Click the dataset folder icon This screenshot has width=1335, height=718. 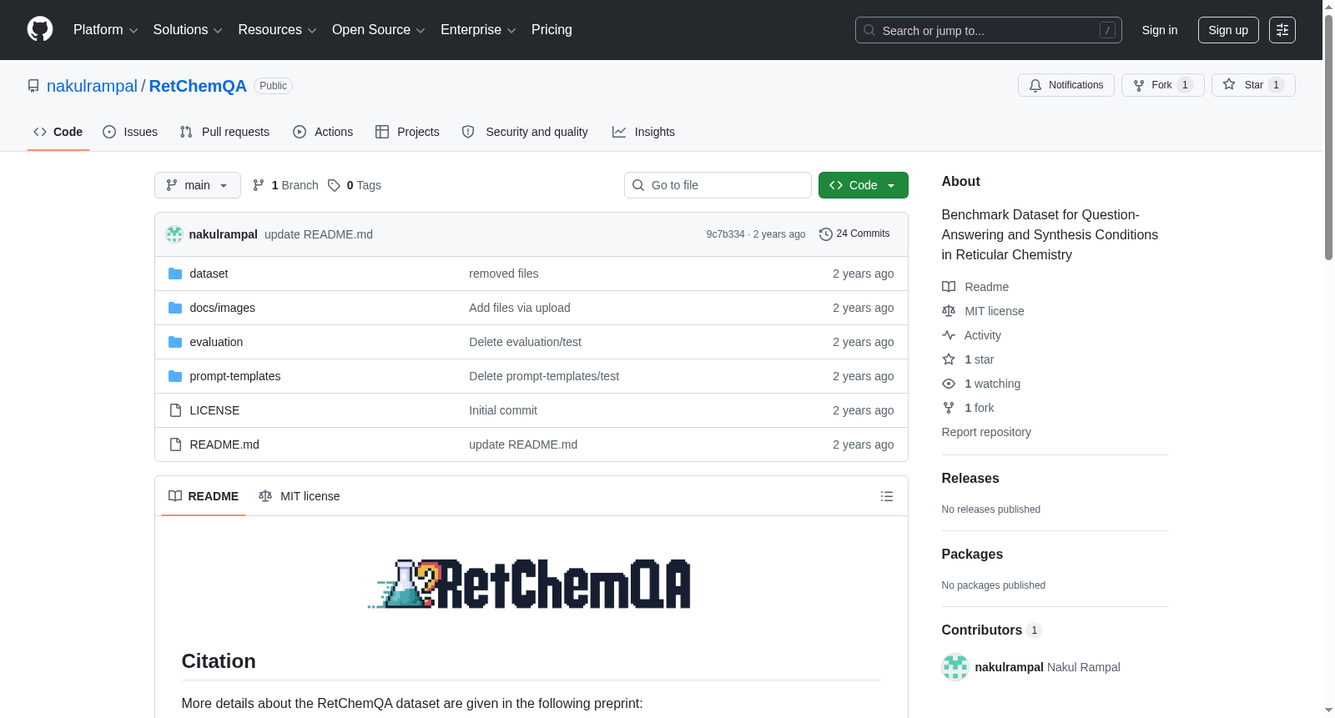175,274
